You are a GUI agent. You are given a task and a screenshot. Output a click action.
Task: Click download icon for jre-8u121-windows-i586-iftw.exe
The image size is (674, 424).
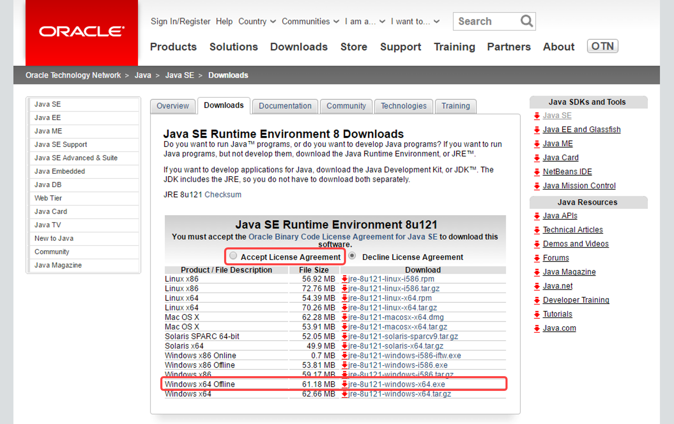pos(345,356)
